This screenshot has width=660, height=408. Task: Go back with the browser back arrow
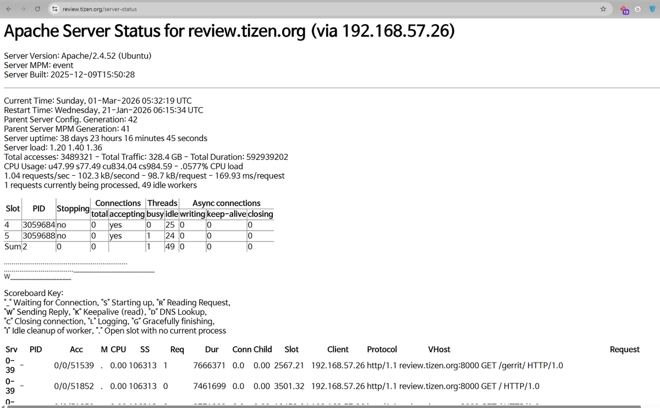point(9,9)
